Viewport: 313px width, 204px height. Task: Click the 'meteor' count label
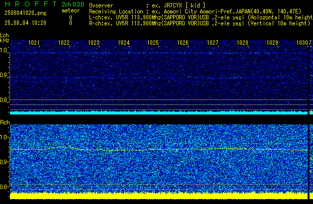(71, 10)
